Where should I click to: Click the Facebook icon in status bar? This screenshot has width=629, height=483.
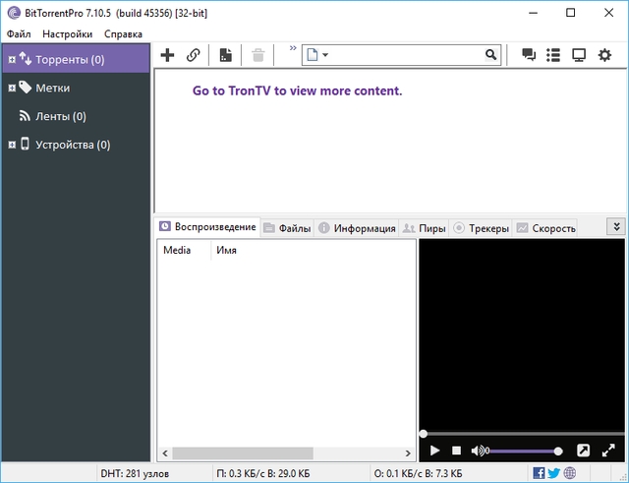click(540, 473)
